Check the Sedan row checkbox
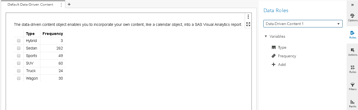Viewport: 358px width, 110px height. coord(19,48)
